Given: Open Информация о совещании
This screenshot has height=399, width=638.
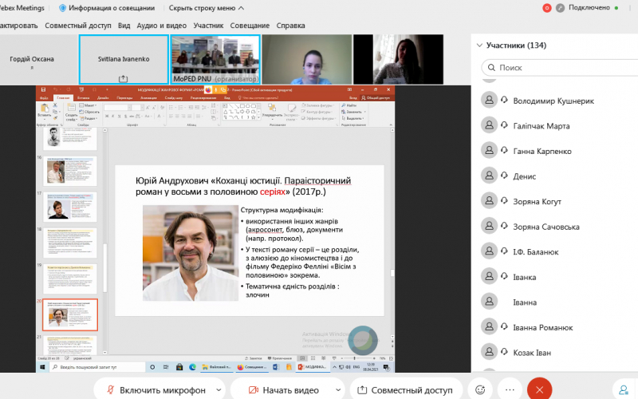Looking at the screenshot, I should pos(107,8).
